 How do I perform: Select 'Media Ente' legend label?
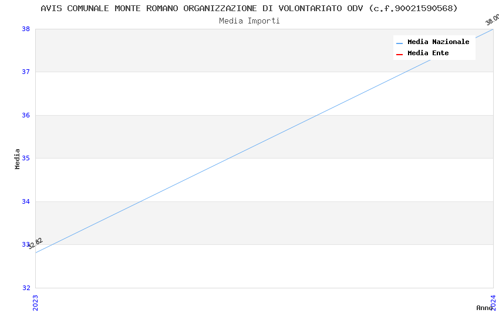point(428,53)
